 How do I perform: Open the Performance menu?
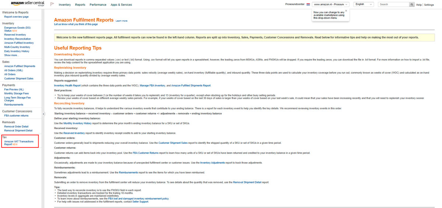tap(98, 5)
